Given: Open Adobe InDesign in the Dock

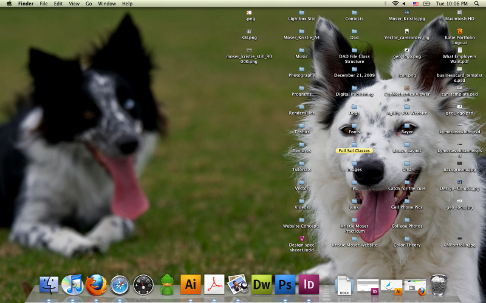Looking at the screenshot, I should click(309, 284).
